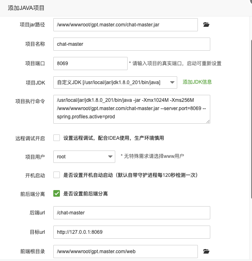Image resolution: width=252 pixels, height=261 pixels.
Task: Focus the target url field http://127.0.0.1:8069
Action: pyautogui.click(x=132, y=232)
